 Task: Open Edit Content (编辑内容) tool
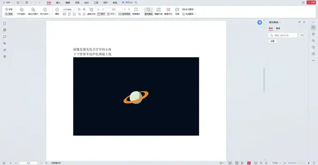[x=159, y=11]
